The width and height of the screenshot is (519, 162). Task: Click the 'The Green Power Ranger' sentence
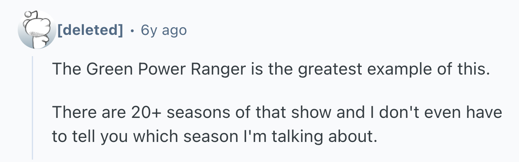click(270, 71)
